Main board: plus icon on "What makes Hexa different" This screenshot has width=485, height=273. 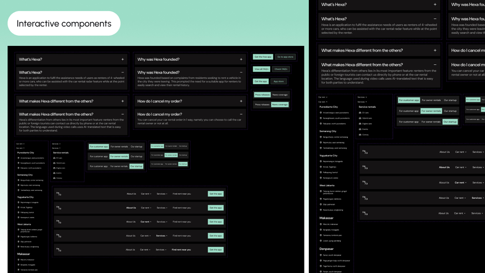[x=123, y=101]
